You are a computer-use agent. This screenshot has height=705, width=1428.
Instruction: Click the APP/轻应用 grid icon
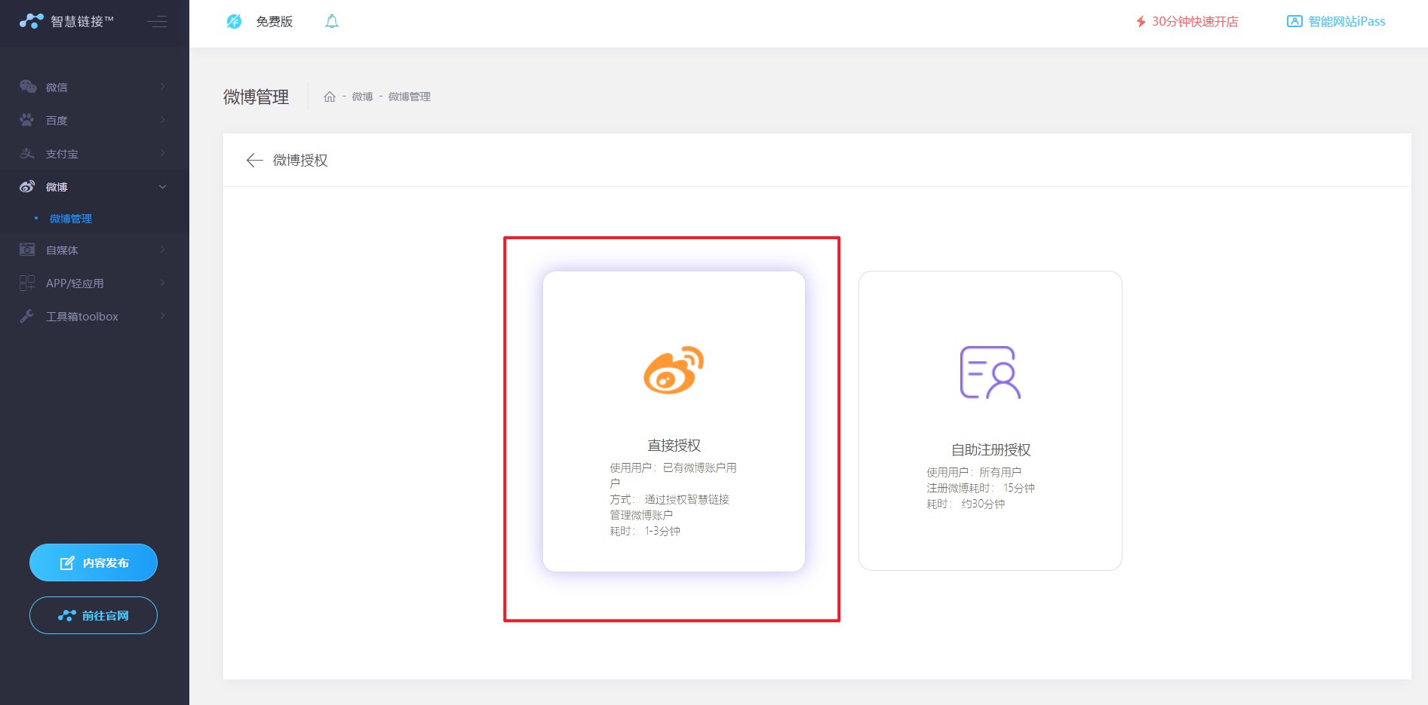27,283
